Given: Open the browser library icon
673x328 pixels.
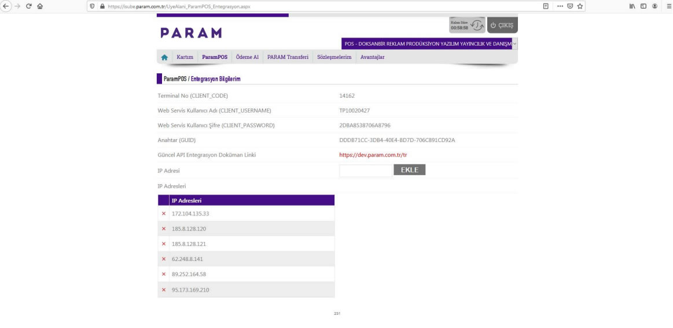Looking at the screenshot, I should (x=632, y=6).
